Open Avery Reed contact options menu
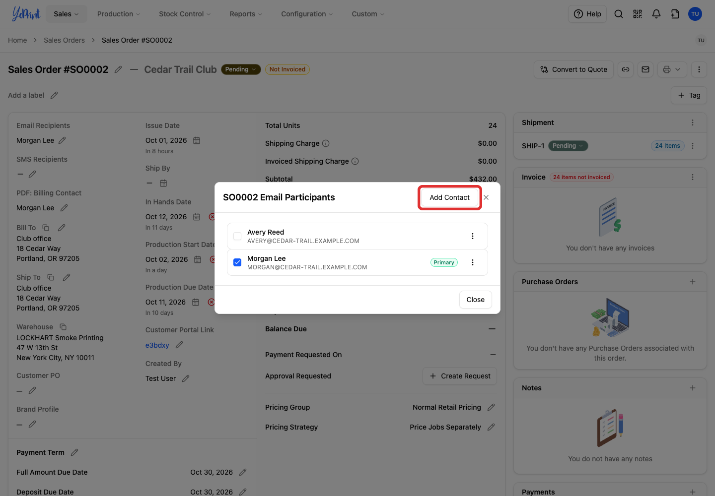This screenshot has width=715, height=496. [473, 236]
